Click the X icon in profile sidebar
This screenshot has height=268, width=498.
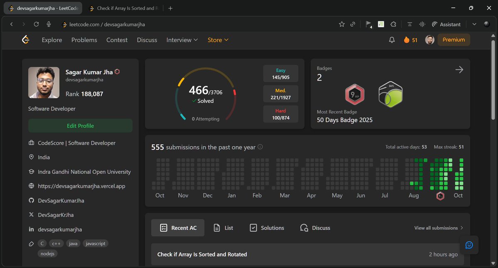point(31,215)
